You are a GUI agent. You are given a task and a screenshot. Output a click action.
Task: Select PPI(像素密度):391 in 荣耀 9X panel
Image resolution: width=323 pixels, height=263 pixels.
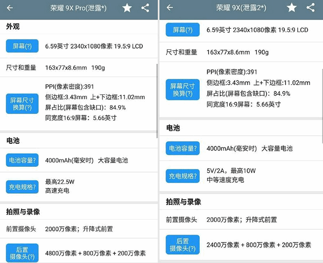[232, 72]
